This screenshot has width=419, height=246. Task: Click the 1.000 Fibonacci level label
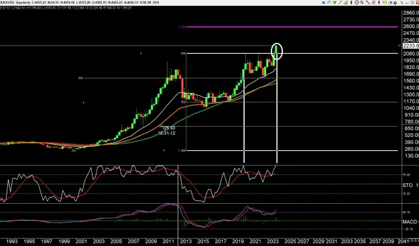pyautogui.click(x=182, y=151)
